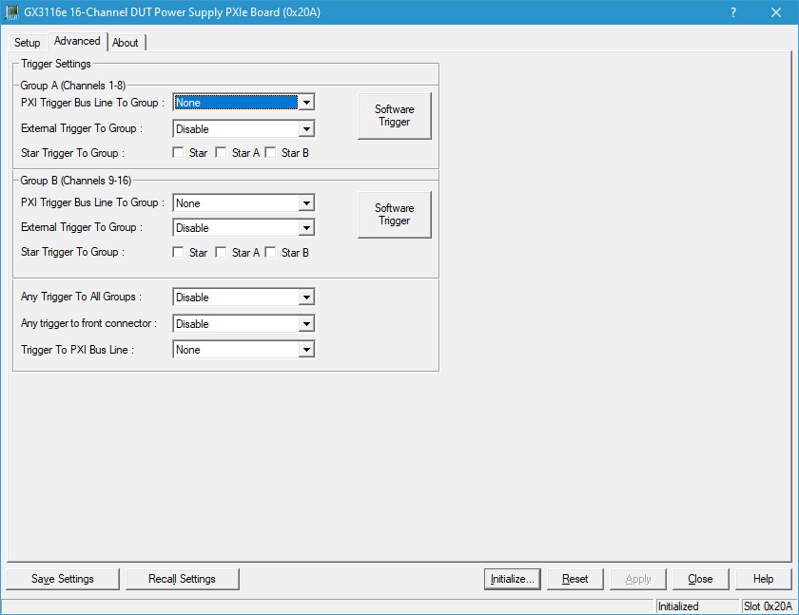Expand Group B External Trigger To Group dropdown
The width and height of the screenshot is (799, 615).
(x=305, y=228)
